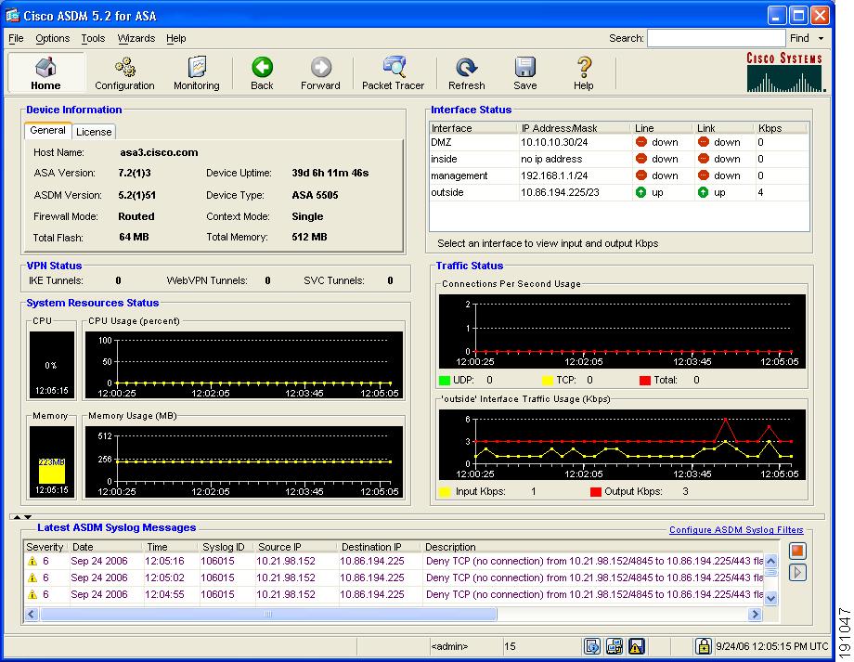
Task: Click the Syslog ID column header
Action: (x=224, y=547)
